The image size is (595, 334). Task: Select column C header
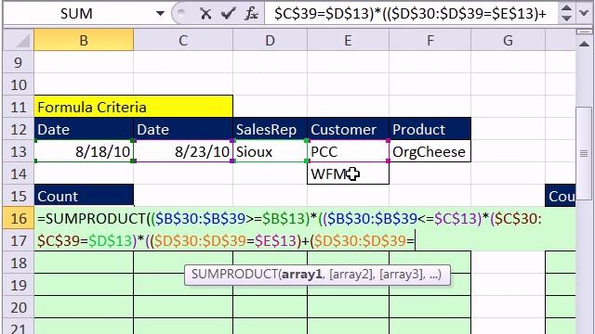[x=183, y=40]
